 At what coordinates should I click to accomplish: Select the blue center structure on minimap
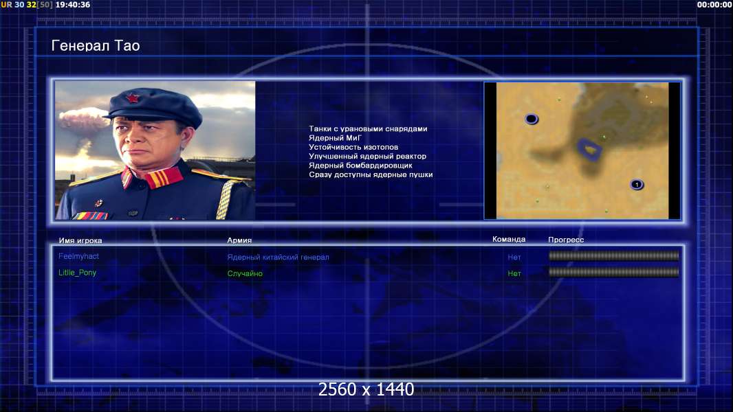589,149
